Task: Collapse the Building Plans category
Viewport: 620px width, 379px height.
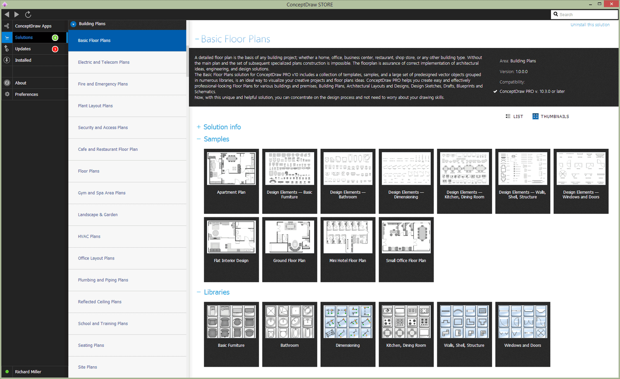Action: click(73, 24)
